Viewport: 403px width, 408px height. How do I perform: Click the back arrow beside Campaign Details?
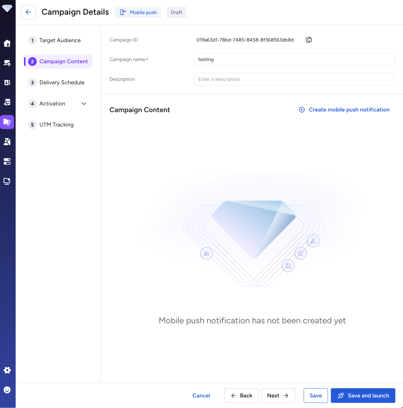[x=28, y=12]
